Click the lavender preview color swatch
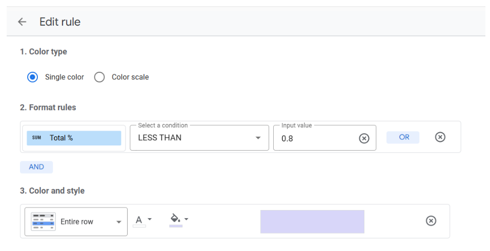Screen dimensions: 490x251 312,221
